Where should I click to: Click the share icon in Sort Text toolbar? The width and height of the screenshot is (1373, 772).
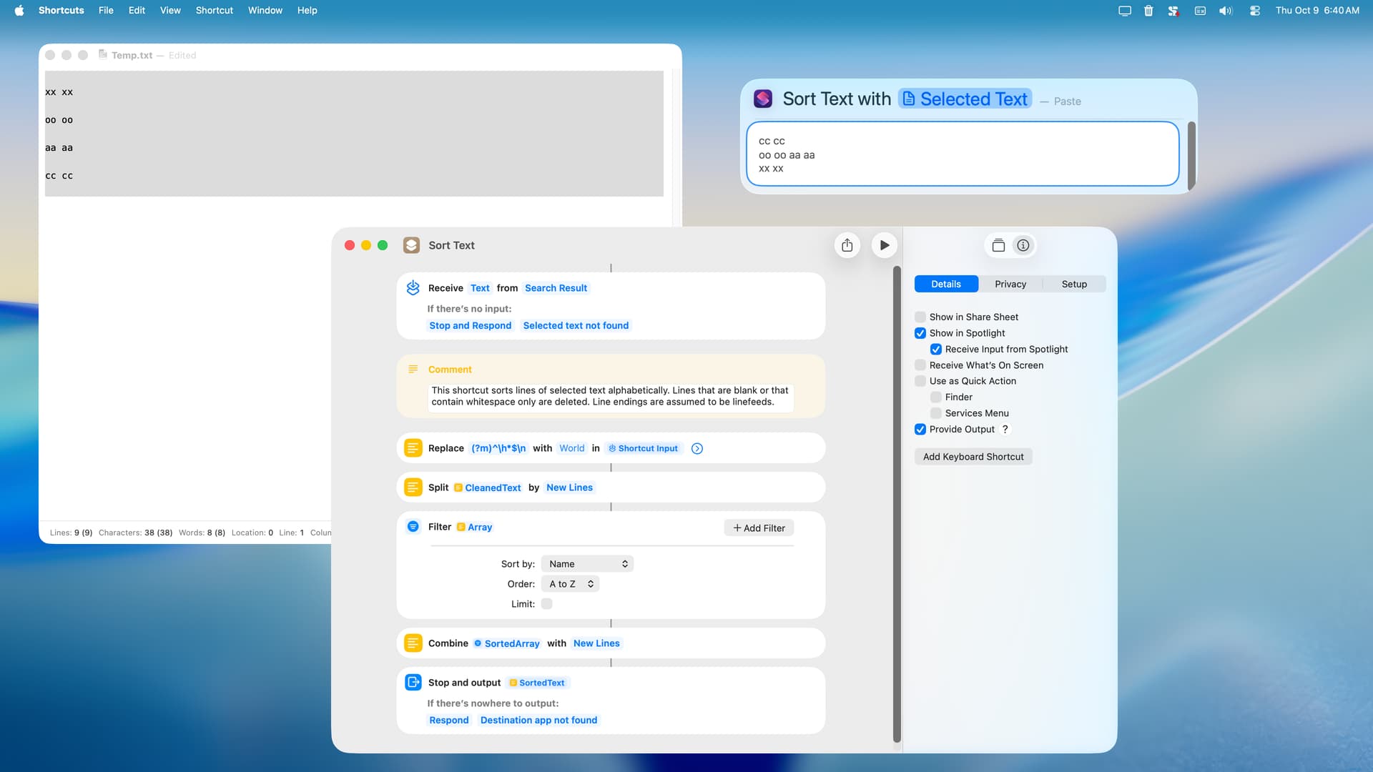847,245
